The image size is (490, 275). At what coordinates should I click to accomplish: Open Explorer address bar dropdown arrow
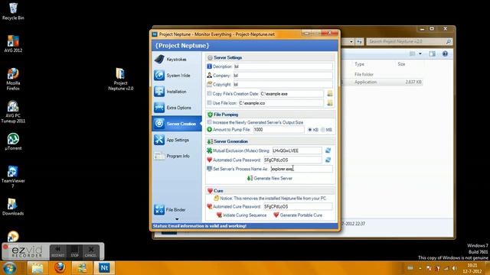click(351, 41)
